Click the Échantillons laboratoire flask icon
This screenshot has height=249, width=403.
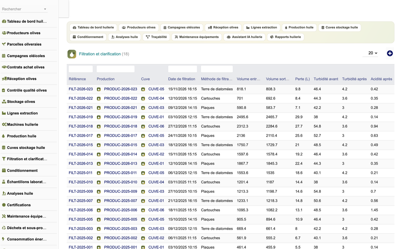(4, 182)
